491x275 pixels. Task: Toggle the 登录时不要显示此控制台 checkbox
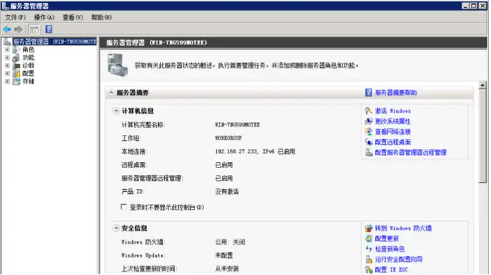(x=123, y=207)
